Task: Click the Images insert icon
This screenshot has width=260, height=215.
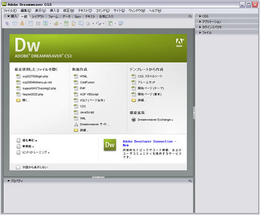Action: tap(45, 23)
